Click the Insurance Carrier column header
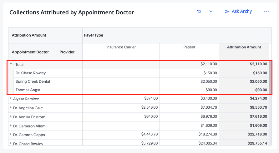 tap(121, 47)
